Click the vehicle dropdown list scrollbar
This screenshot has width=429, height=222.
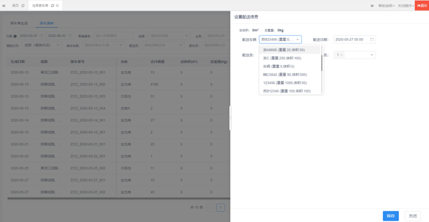pyautogui.click(x=322, y=59)
